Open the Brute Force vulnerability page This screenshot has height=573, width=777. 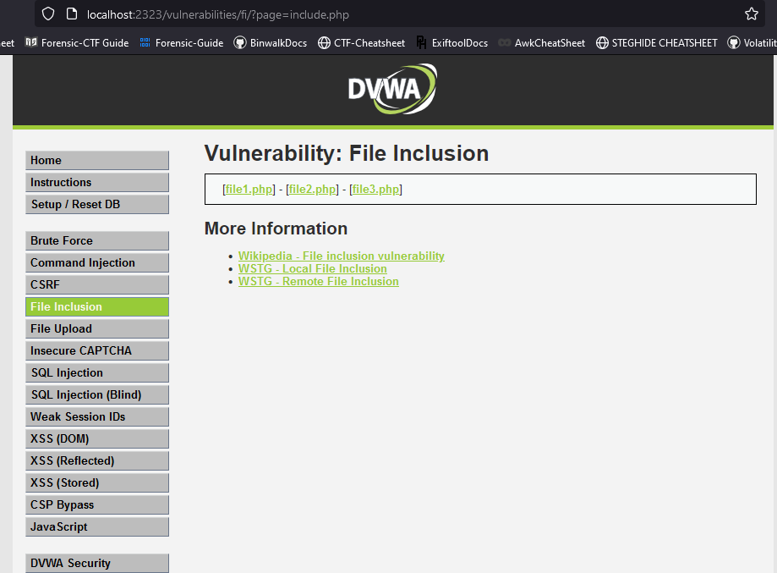pyautogui.click(x=97, y=240)
